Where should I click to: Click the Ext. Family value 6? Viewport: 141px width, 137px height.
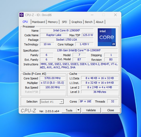[47, 59]
